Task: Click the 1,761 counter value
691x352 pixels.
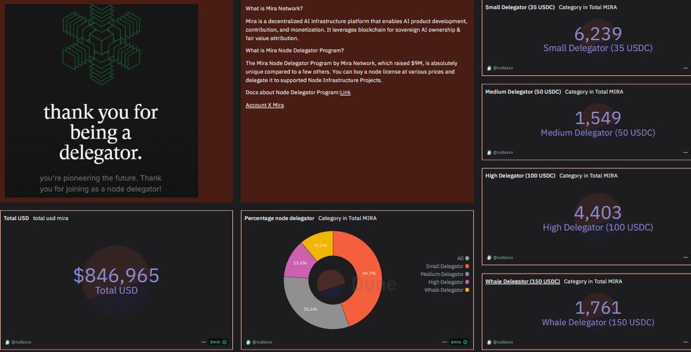Action: pos(598,308)
